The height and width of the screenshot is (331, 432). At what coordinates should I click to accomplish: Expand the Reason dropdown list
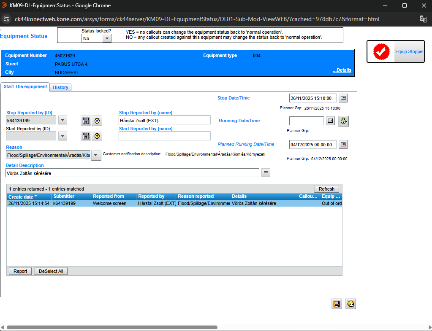tap(96, 156)
